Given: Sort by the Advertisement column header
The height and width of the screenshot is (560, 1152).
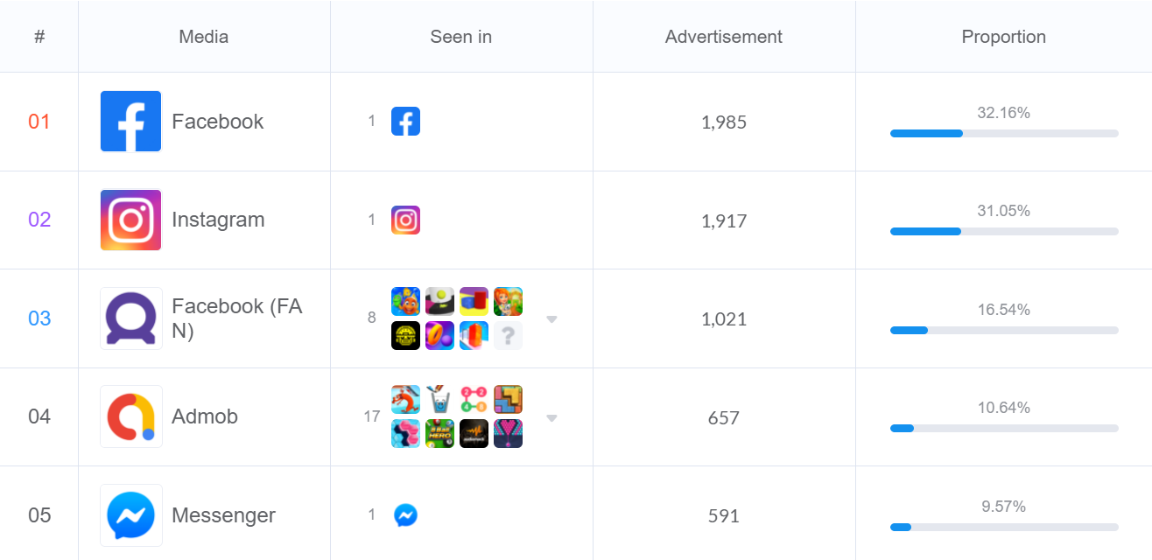Looking at the screenshot, I should click(723, 37).
